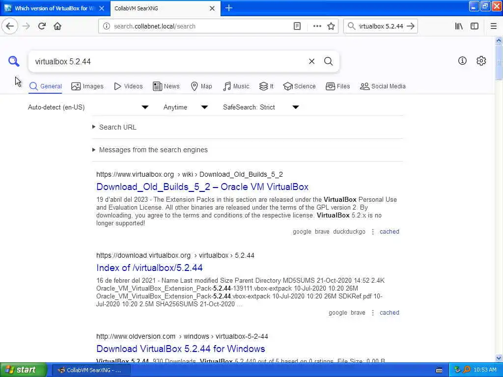This screenshot has height=377, width=503.
Task: Clear the SearXNG search query
Action: [311, 61]
